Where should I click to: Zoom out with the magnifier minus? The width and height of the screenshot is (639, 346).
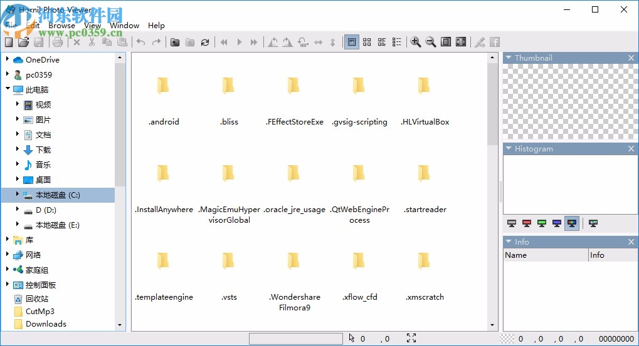(431, 42)
